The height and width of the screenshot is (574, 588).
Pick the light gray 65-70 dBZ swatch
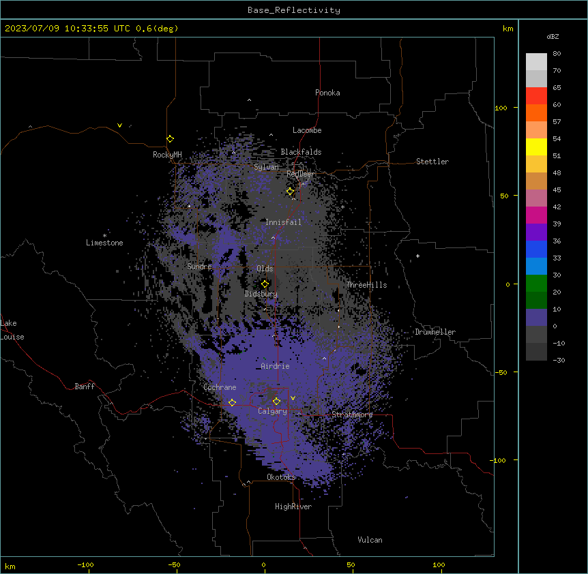536,78
